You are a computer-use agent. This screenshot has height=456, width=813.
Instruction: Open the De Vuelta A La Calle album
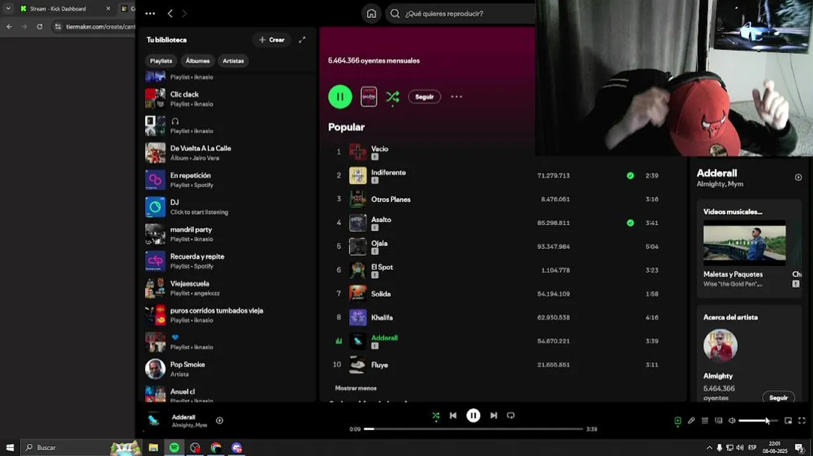click(x=228, y=153)
